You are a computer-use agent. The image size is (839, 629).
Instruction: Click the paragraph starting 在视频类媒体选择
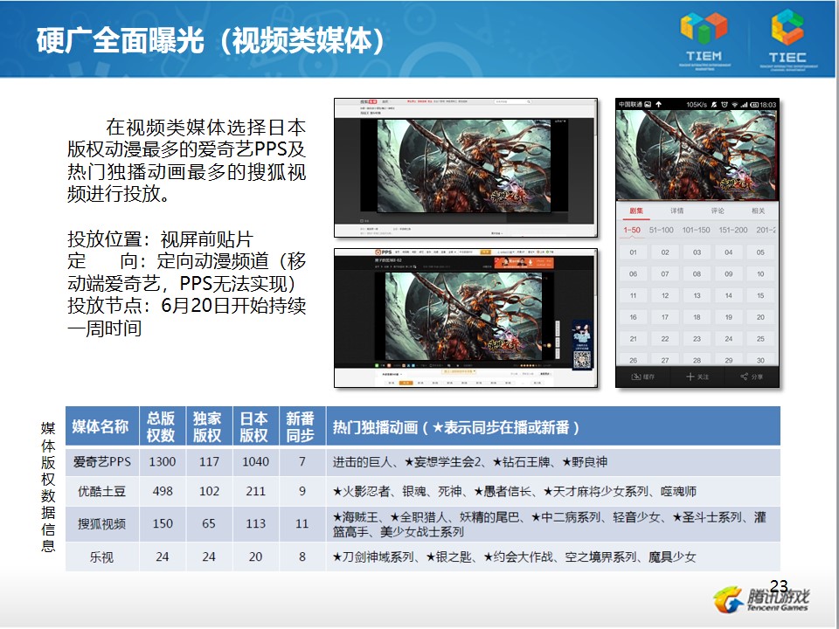point(186,161)
